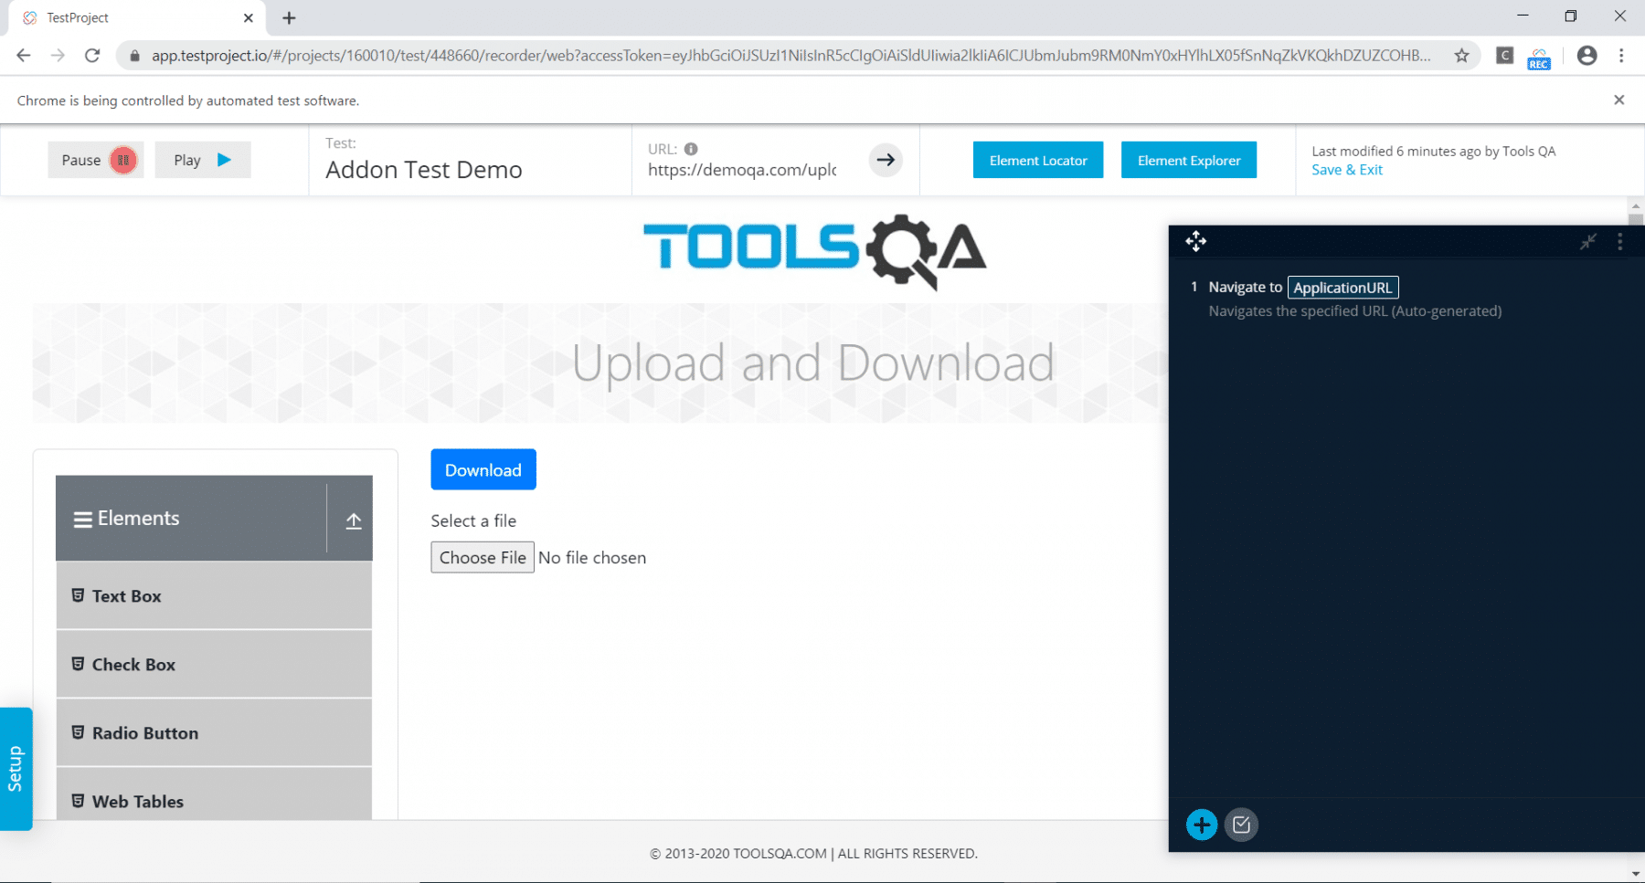Click the Text Box item icon

[78, 595]
